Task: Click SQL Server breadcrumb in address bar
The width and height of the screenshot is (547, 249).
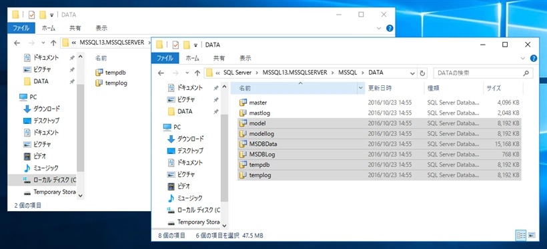Action: point(238,73)
